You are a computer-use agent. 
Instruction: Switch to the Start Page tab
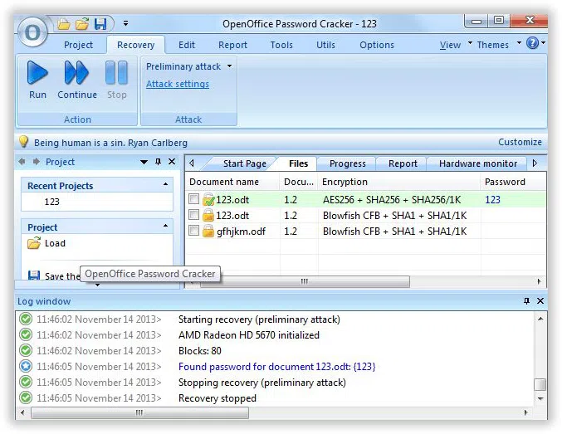(x=244, y=163)
